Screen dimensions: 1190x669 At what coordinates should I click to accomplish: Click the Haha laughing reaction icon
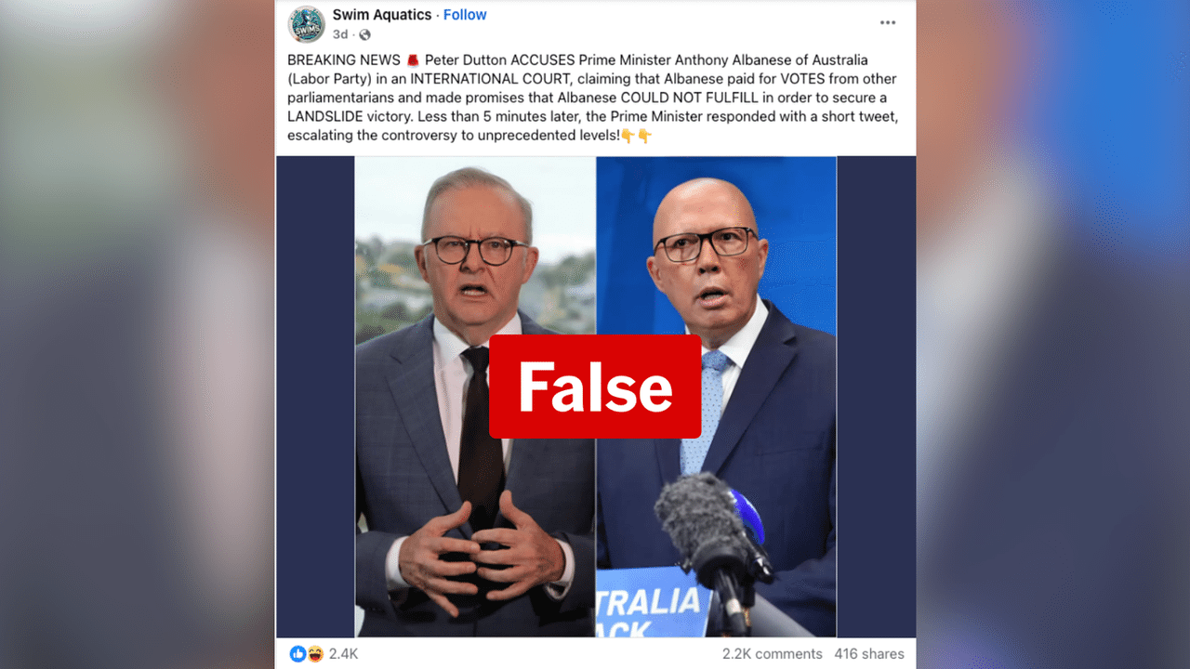pos(314,654)
